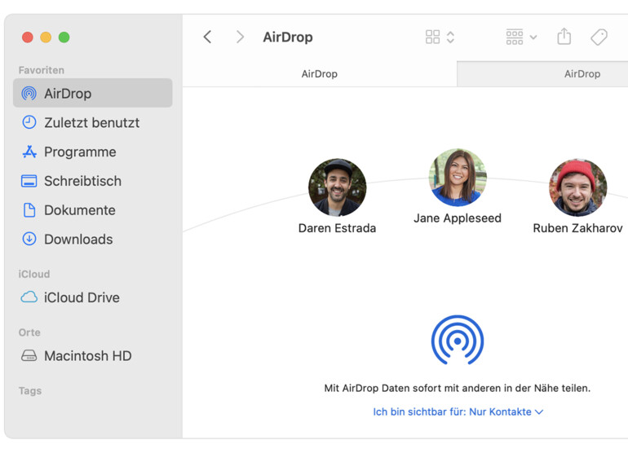Open Zuletzt benutzt in the sidebar
Screen dimensions: 628x471
(91, 123)
